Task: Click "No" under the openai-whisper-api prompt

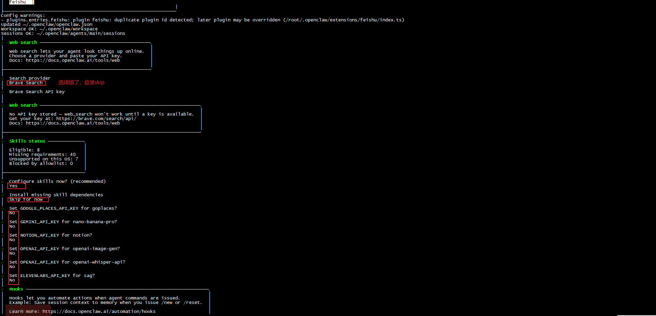Action: coord(12,267)
